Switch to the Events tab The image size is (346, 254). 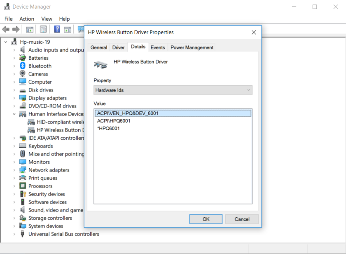[x=158, y=47]
